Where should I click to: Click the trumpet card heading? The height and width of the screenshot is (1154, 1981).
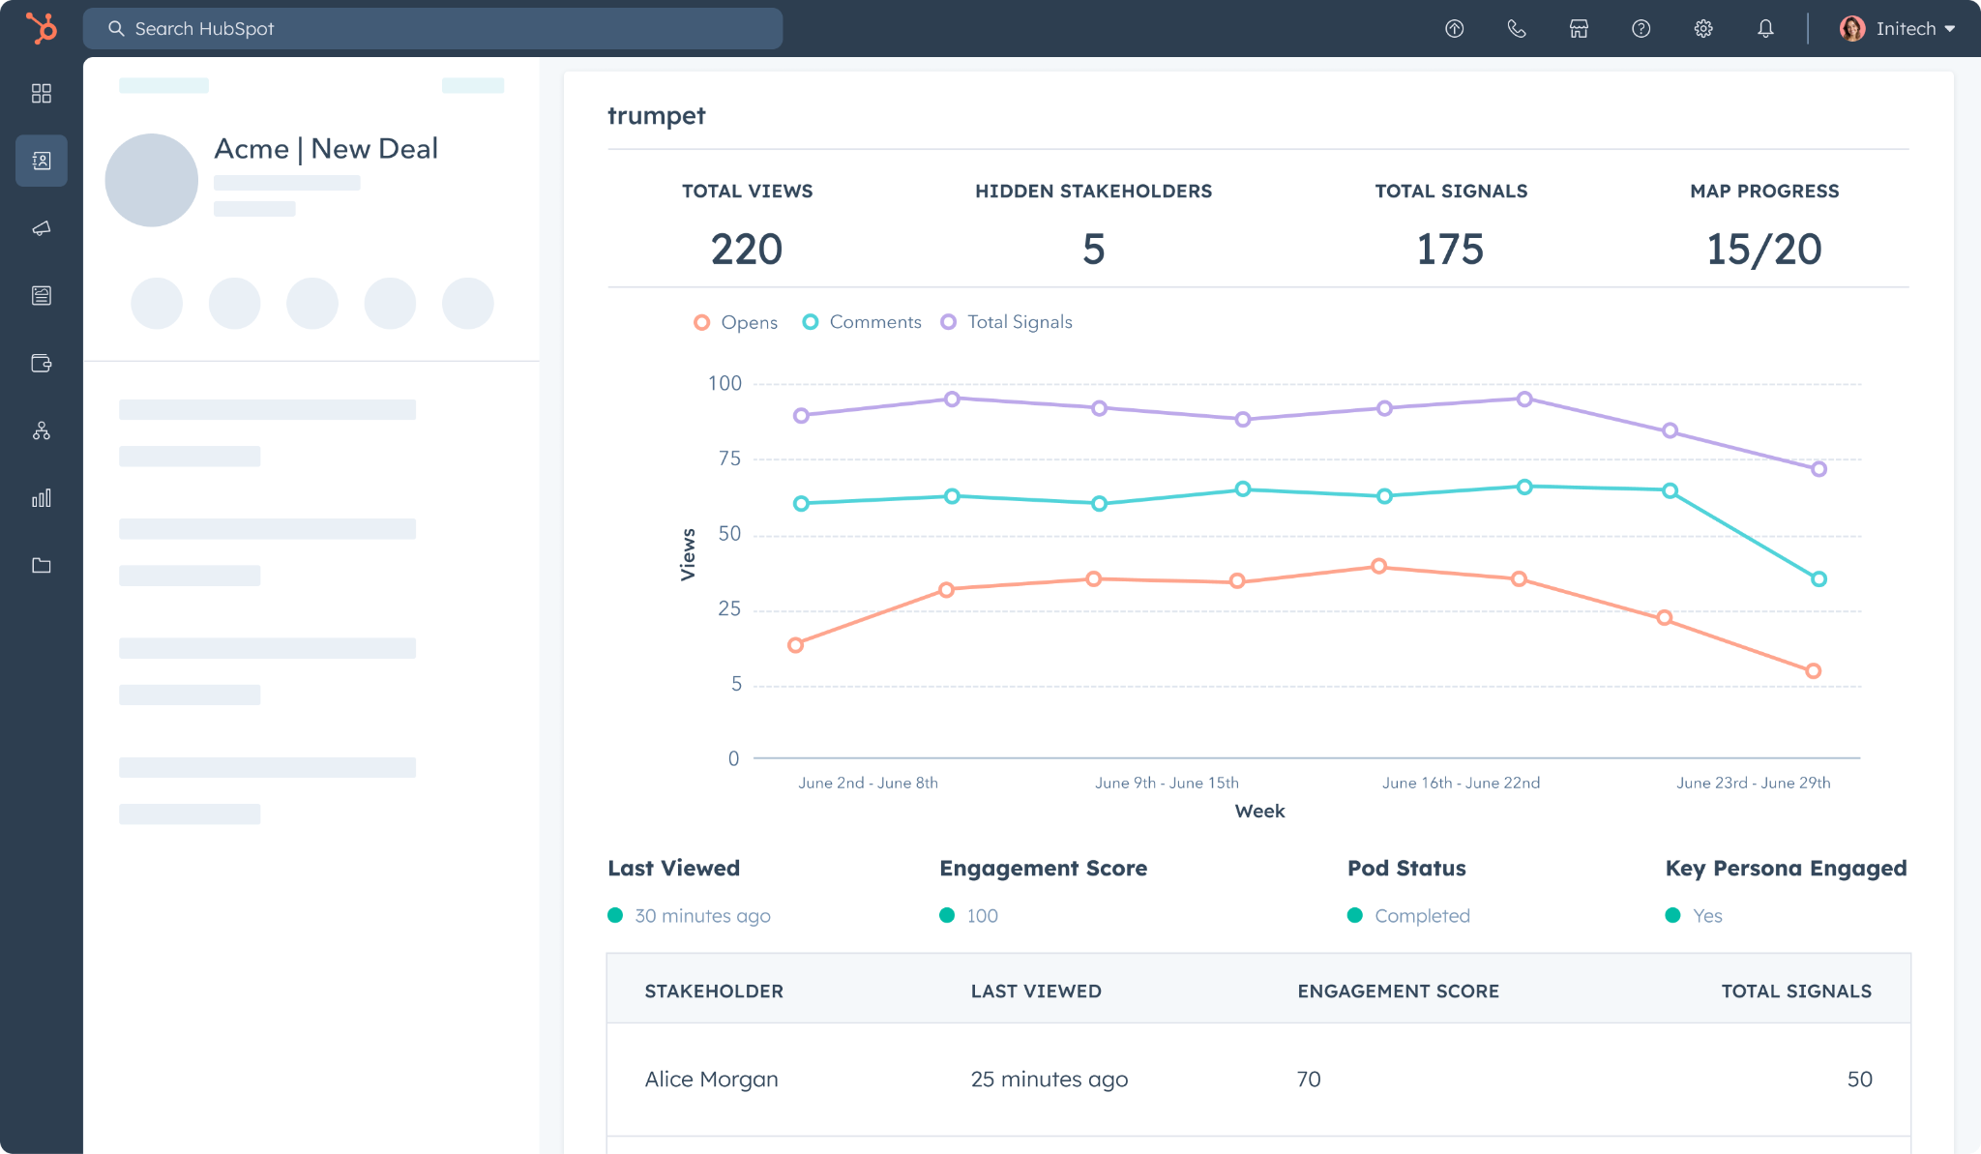[x=657, y=116]
